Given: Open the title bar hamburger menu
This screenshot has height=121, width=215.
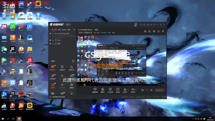Looking at the screenshot, I should 154,25.
